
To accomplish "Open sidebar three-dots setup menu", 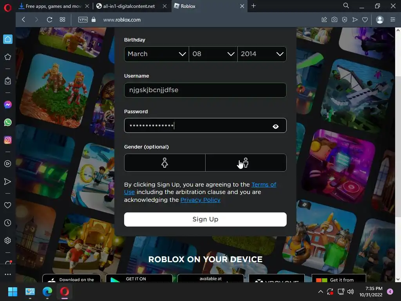I will (8, 274).
